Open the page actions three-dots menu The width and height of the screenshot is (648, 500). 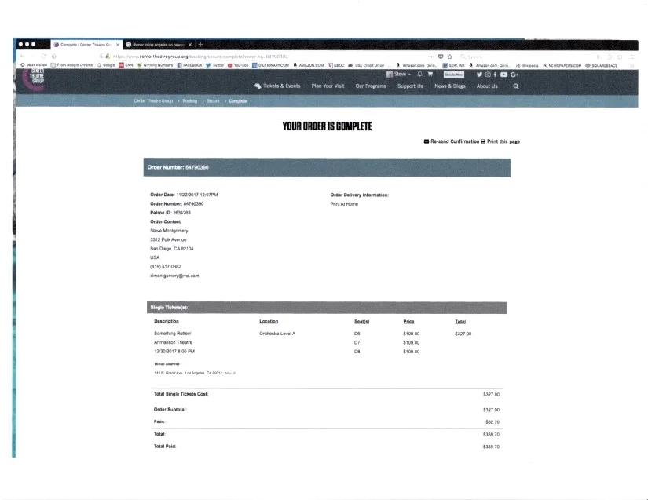pos(431,57)
